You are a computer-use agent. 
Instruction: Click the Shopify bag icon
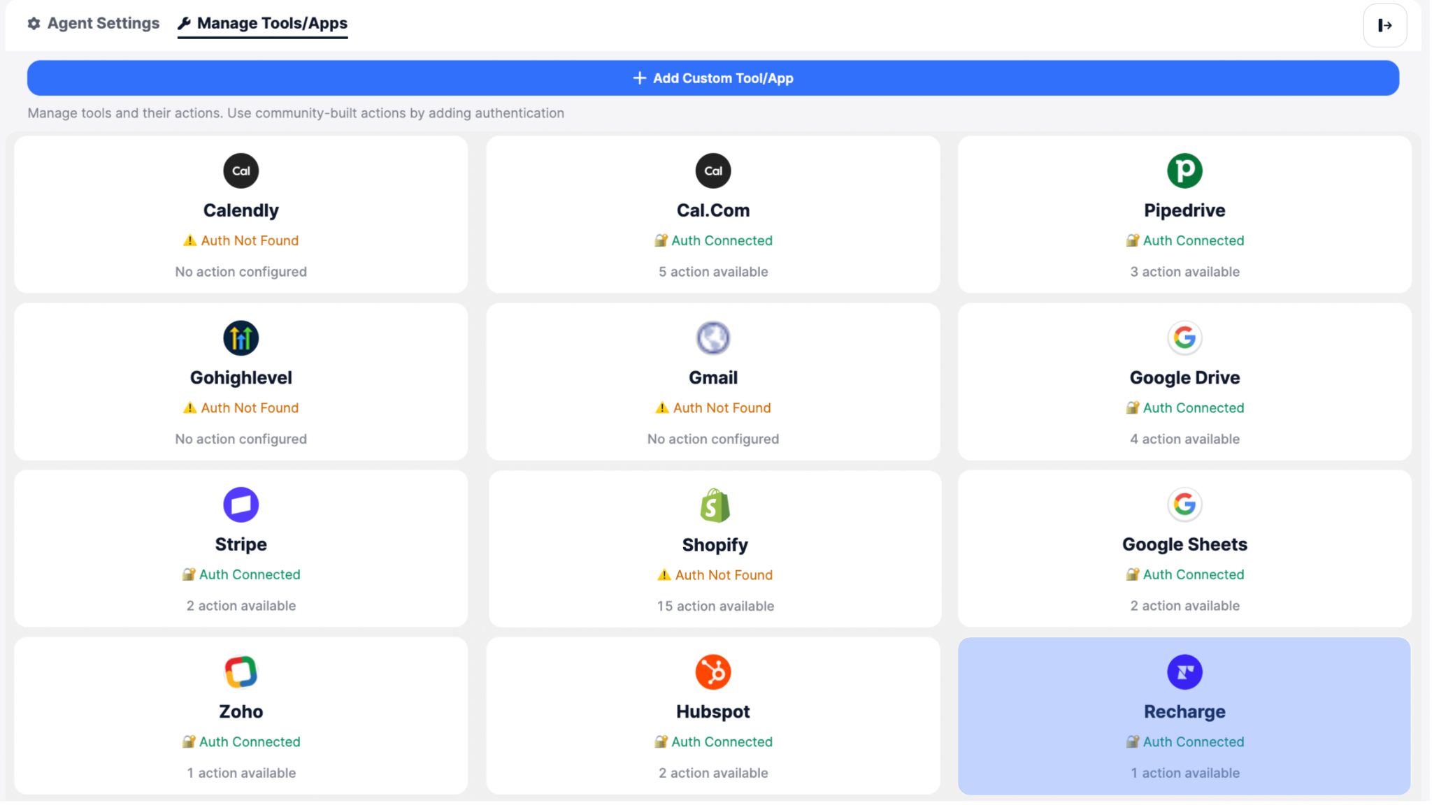(x=715, y=505)
